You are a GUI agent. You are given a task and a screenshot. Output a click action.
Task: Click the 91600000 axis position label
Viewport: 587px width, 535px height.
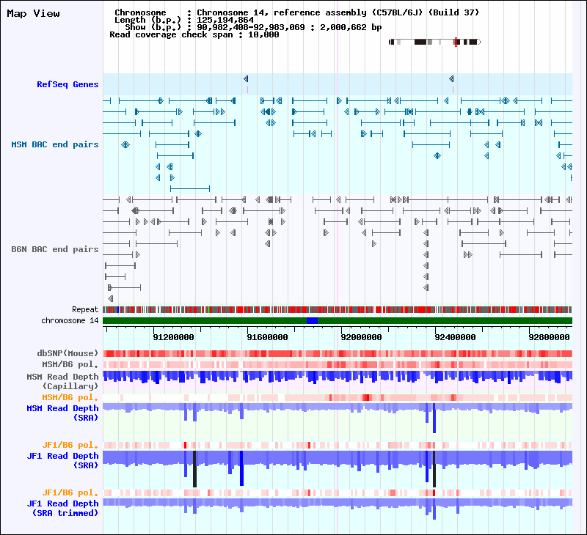pos(267,337)
